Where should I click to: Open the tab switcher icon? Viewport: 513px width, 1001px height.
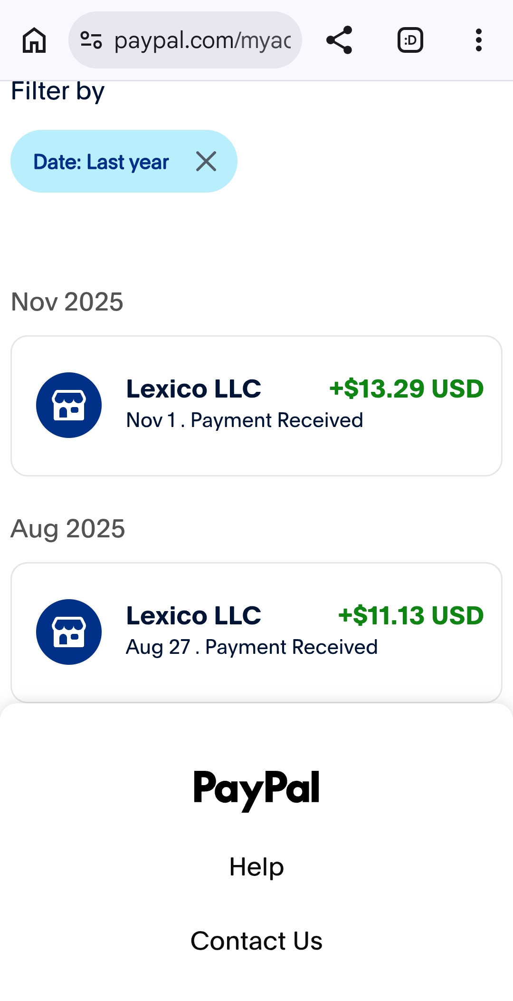click(410, 40)
